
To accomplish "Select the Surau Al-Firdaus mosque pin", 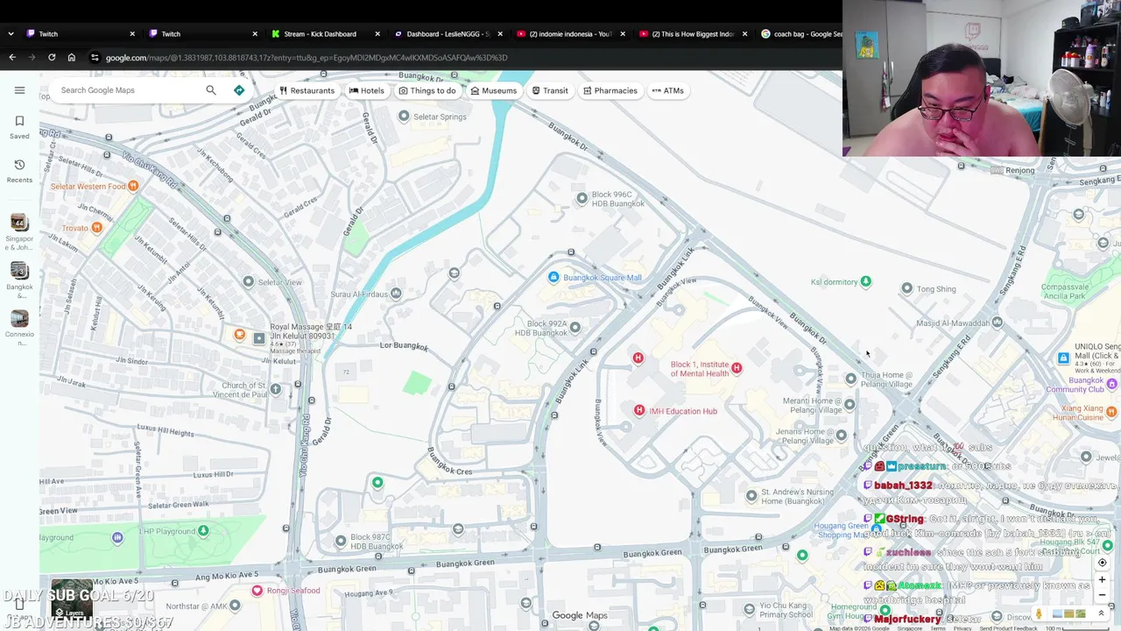I will pyautogui.click(x=397, y=294).
